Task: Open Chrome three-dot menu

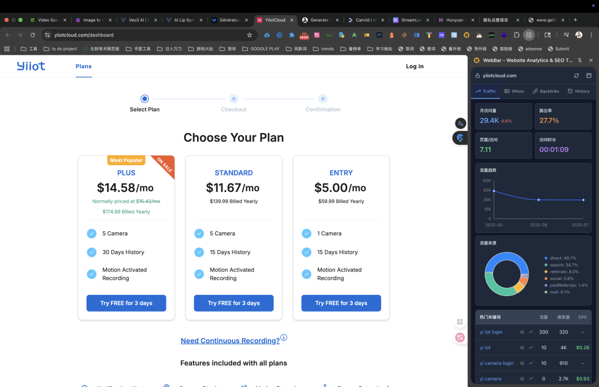Action: 591,35
